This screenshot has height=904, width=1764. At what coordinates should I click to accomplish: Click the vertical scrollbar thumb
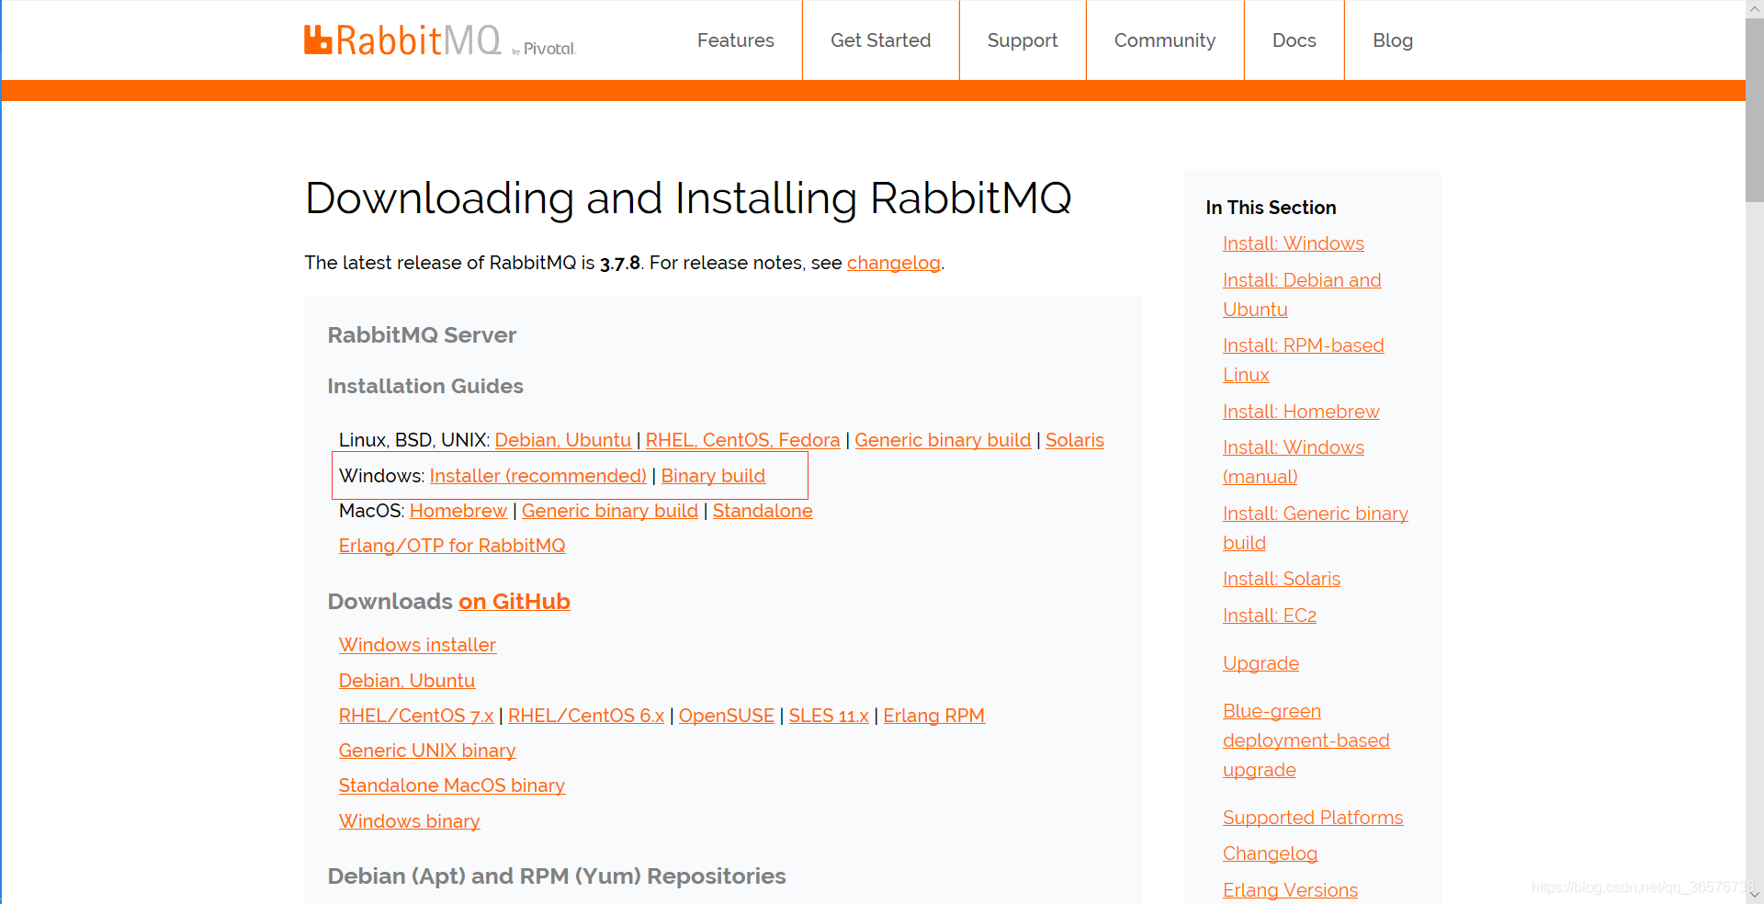click(x=1755, y=108)
